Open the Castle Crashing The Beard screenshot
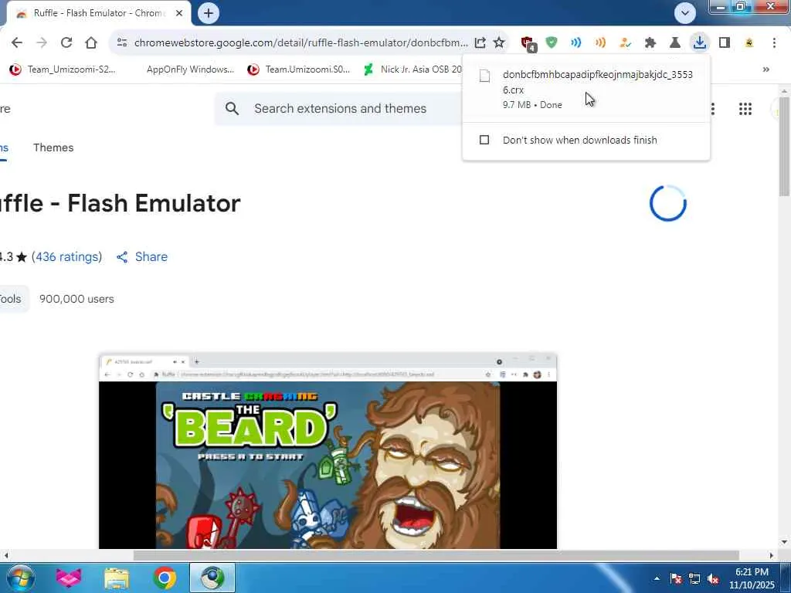The height and width of the screenshot is (593, 791). 328,451
